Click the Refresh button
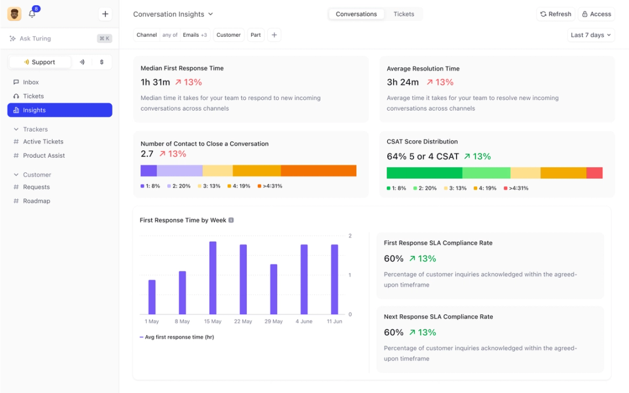The image size is (629, 393). point(556,14)
